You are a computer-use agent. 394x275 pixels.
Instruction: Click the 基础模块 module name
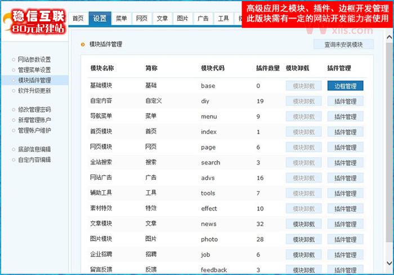[101, 86]
